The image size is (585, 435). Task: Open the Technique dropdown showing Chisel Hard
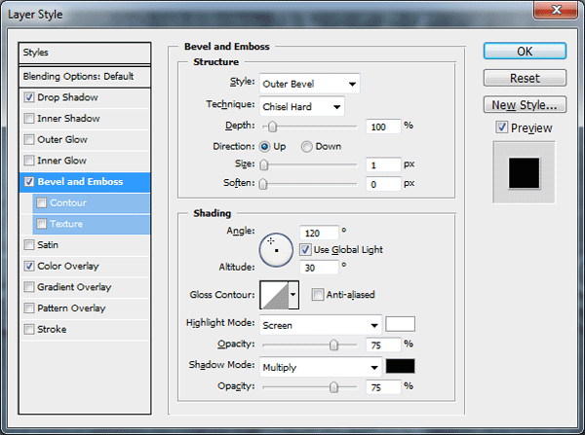[x=302, y=106]
